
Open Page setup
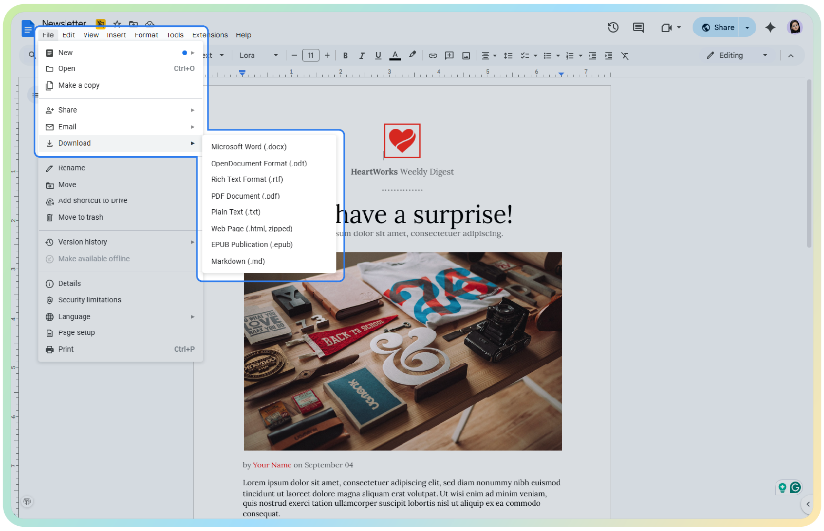point(120,333)
